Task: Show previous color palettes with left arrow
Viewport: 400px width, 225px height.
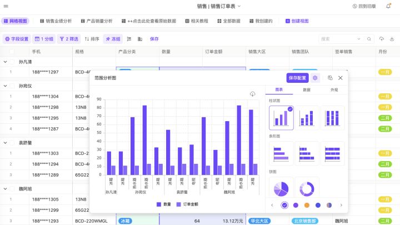Action: (x=272, y=205)
